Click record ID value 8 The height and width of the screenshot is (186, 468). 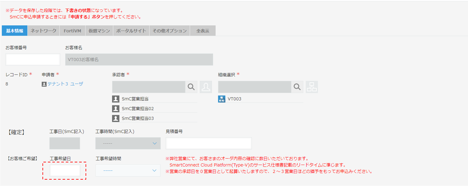click(7, 84)
